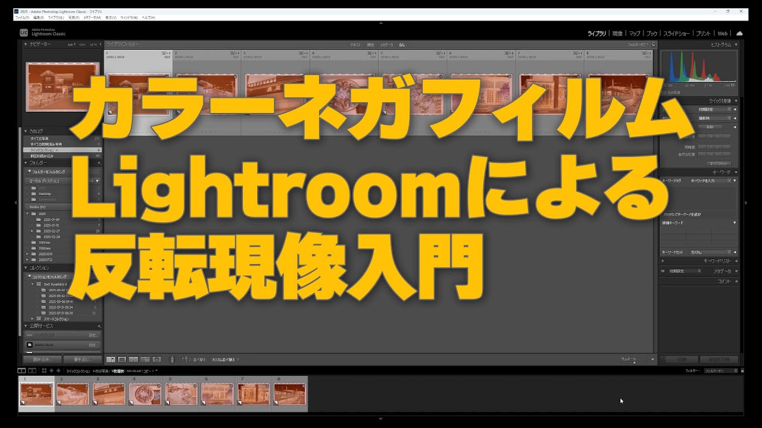This screenshot has width=762, height=428.
Task: Expand the Comments panel
Action: pos(736,281)
